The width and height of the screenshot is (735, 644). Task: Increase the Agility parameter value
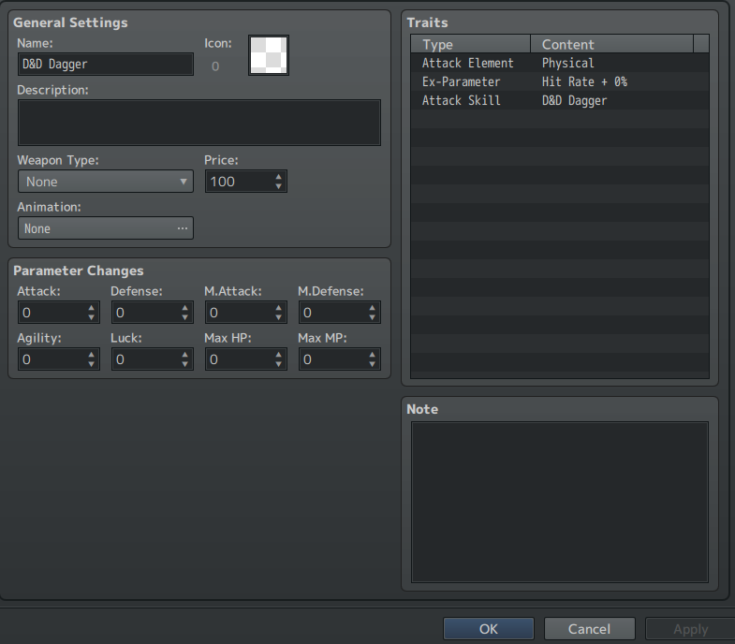point(91,355)
